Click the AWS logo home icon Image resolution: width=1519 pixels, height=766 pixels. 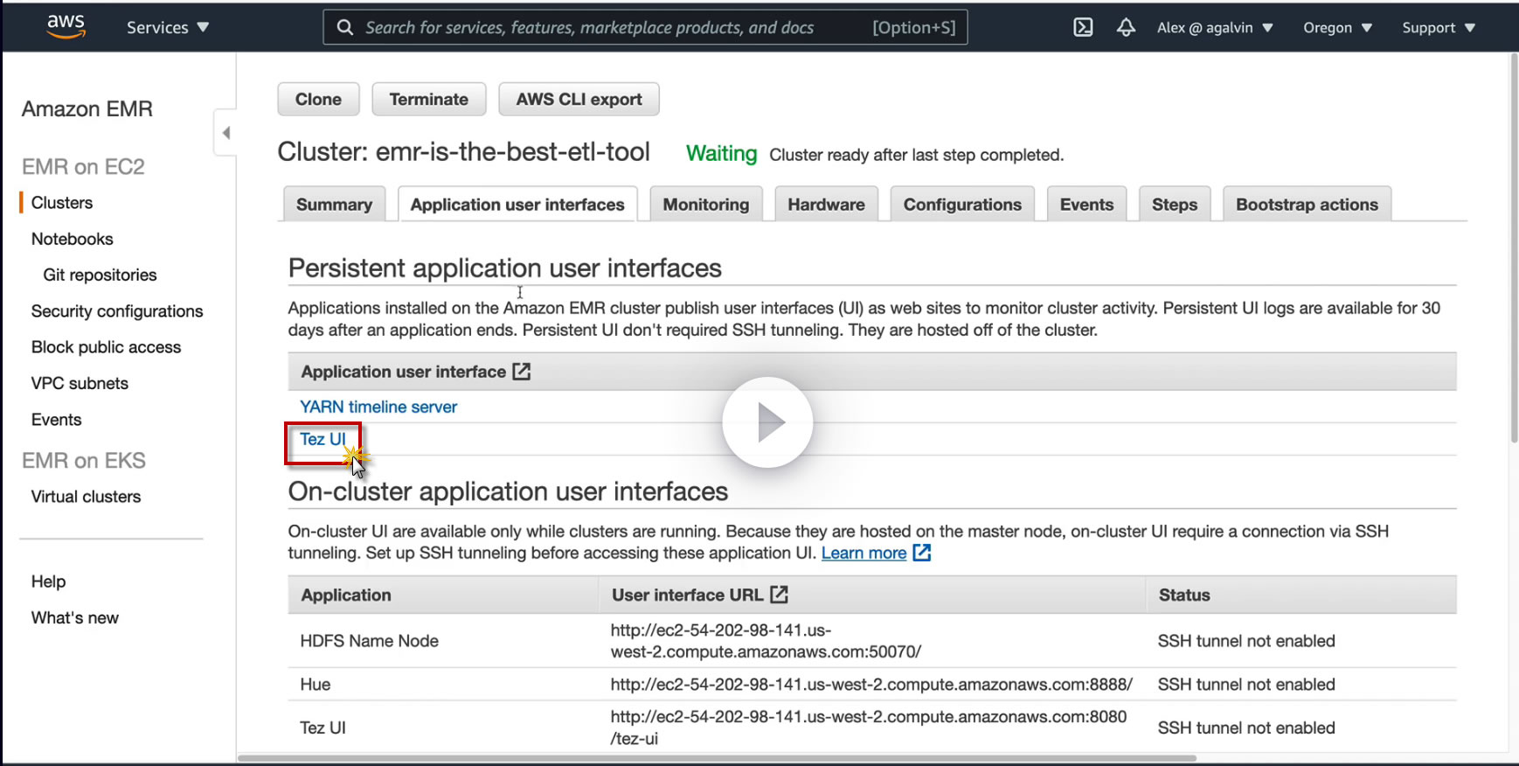tap(66, 26)
